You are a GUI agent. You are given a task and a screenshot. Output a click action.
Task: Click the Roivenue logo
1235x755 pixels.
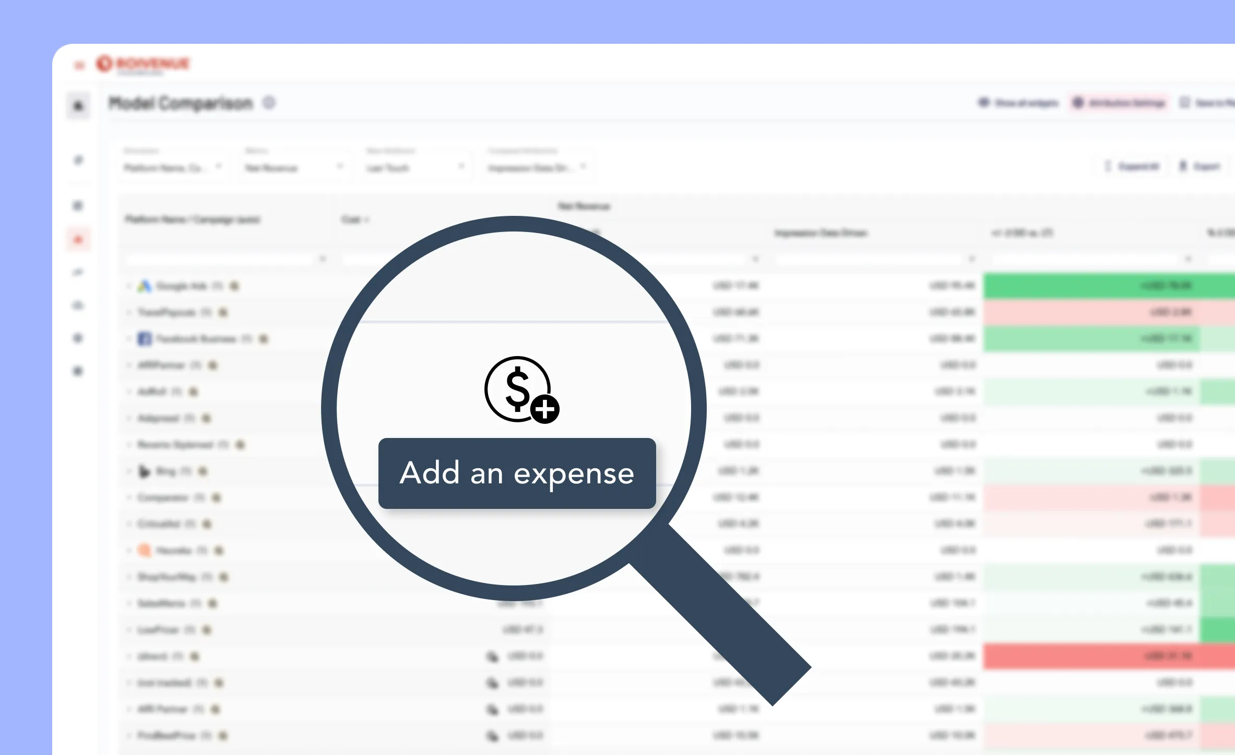click(142, 65)
